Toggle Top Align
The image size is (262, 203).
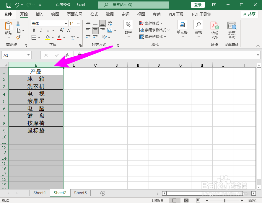tap(88, 23)
